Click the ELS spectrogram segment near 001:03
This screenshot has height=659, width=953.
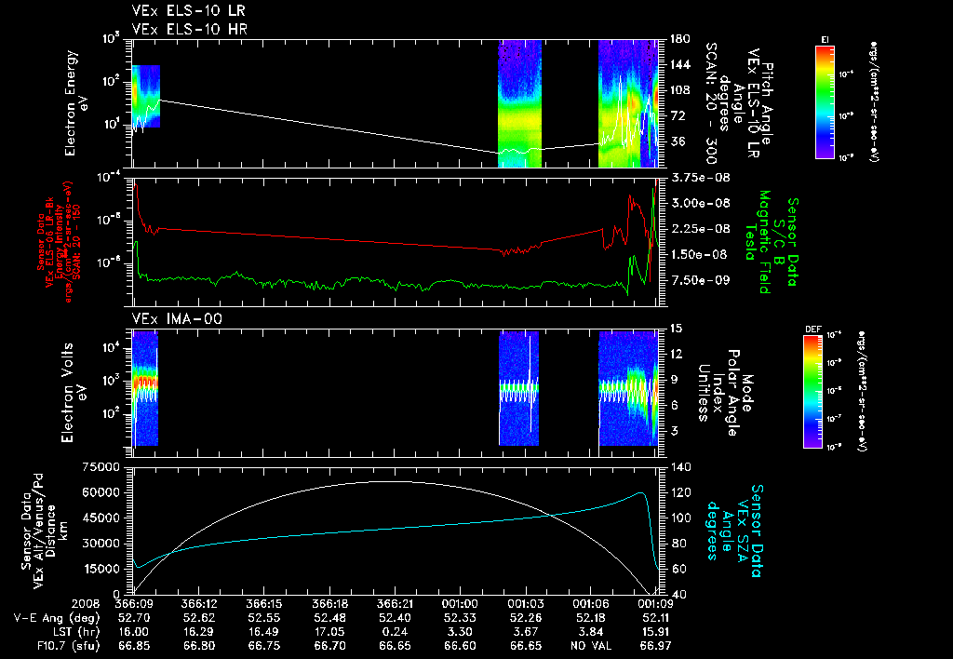pos(519,103)
